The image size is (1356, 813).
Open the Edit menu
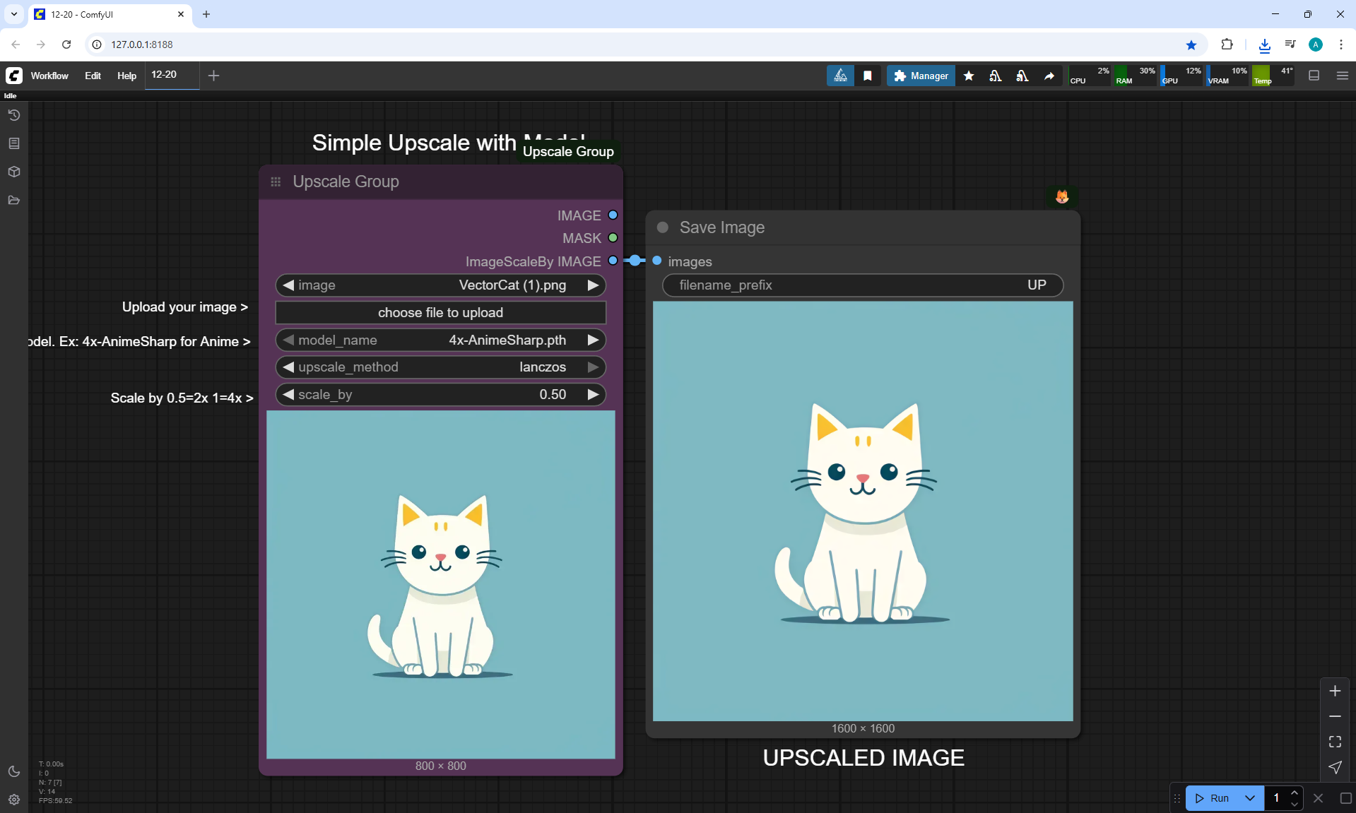tap(93, 76)
